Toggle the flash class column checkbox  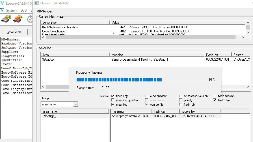[214, 100]
